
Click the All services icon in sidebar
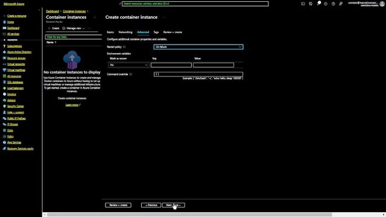(x=4, y=34)
